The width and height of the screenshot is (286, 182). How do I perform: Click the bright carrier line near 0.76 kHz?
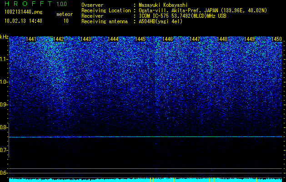click(146, 137)
